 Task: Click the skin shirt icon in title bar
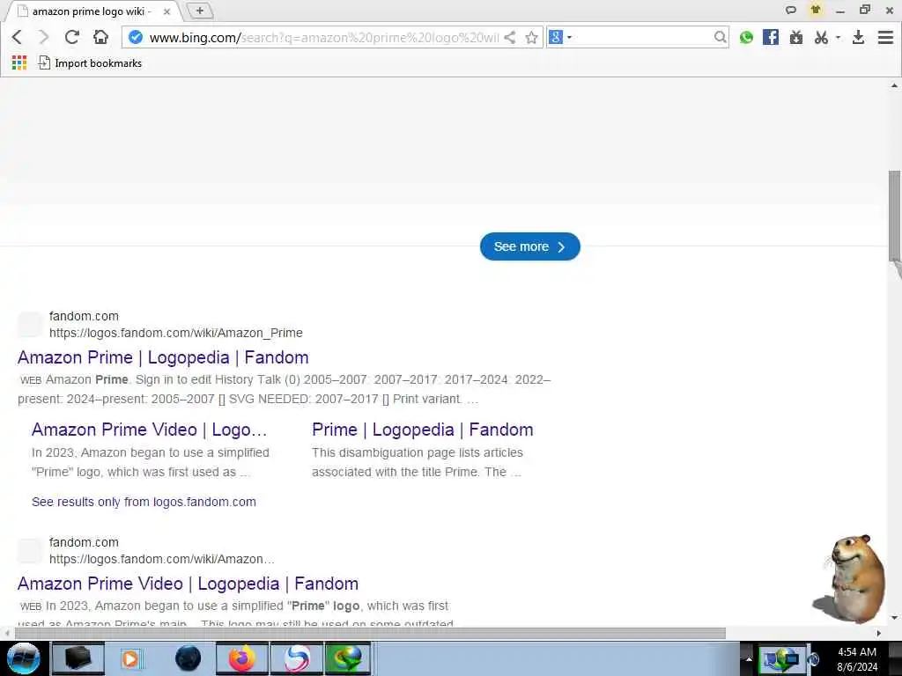(x=815, y=10)
